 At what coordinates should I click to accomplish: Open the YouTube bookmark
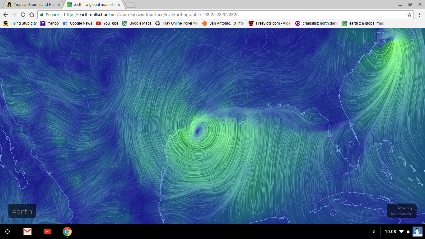click(x=107, y=23)
